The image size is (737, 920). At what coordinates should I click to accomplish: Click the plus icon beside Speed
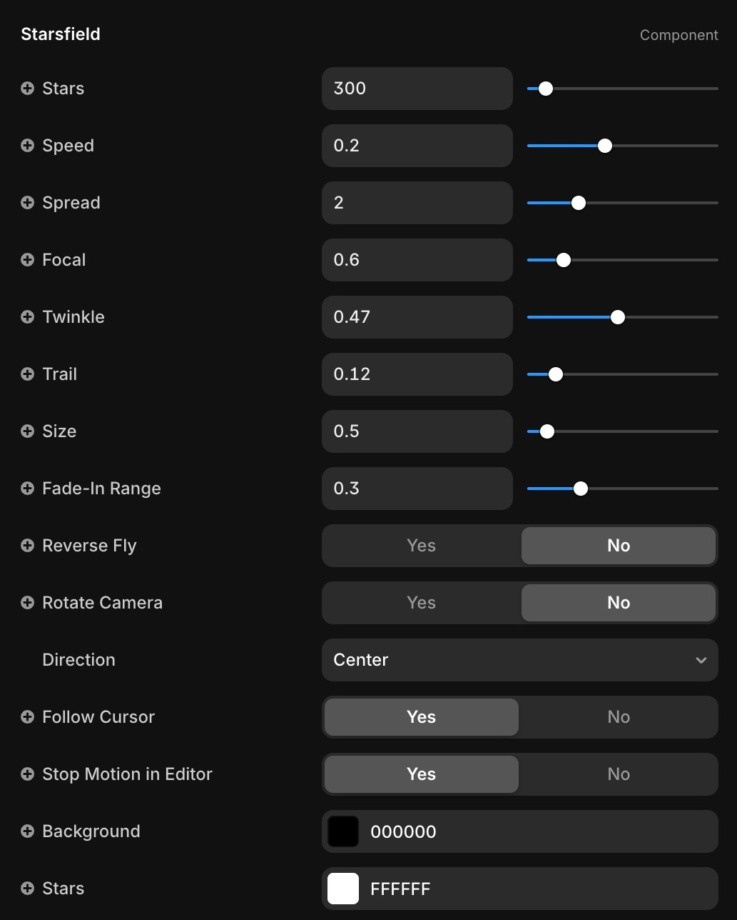coord(27,146)
